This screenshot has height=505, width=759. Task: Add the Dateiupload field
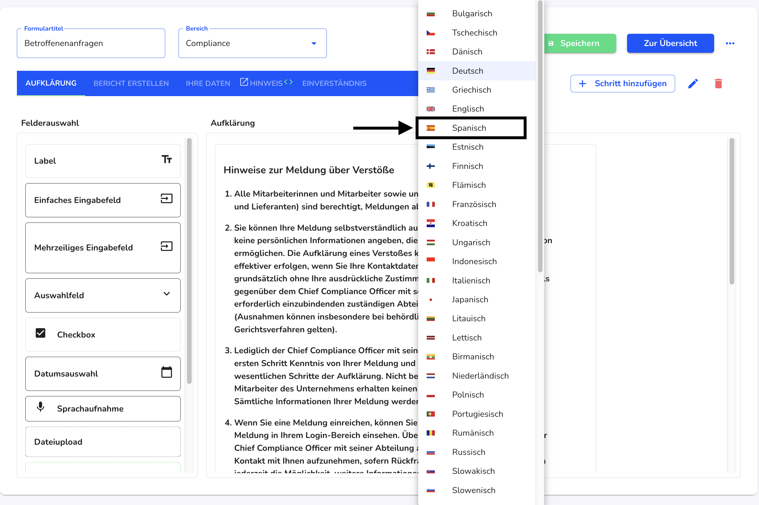(103, 442)
